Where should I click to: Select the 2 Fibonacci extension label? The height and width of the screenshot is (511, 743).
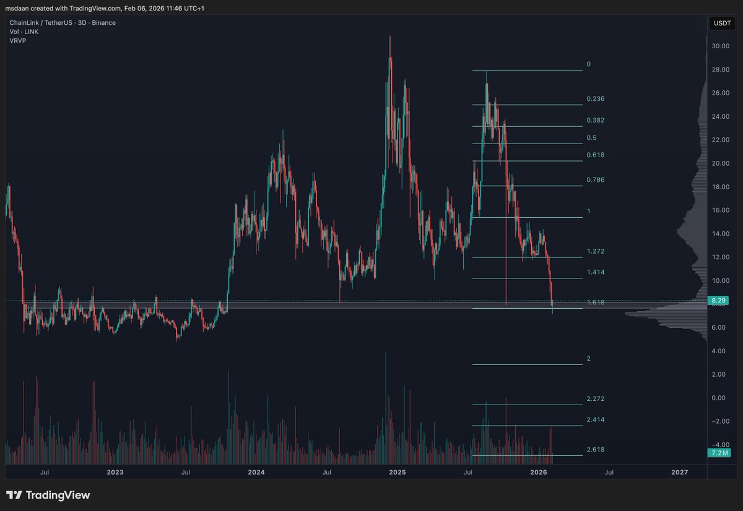point(588,359)
